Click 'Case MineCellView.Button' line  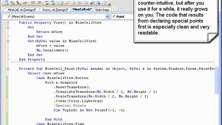[x=62, y=78]
